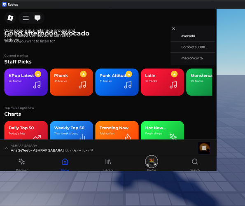Viewport: 245px width, 206px height.
Task: Click the sparkle icon on Hot New card
Action: coord(173,136)
